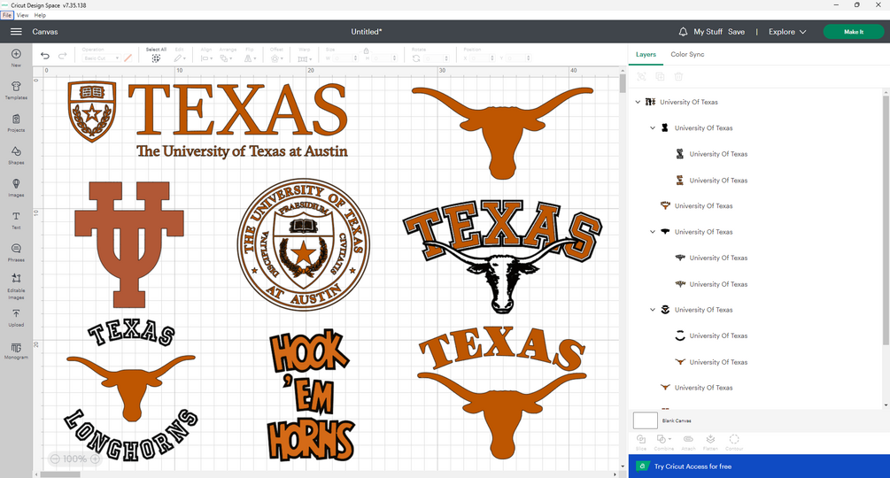Click the Delete trash icon in Layers
This screenshot has width=890, height=478.
[678, 76]
